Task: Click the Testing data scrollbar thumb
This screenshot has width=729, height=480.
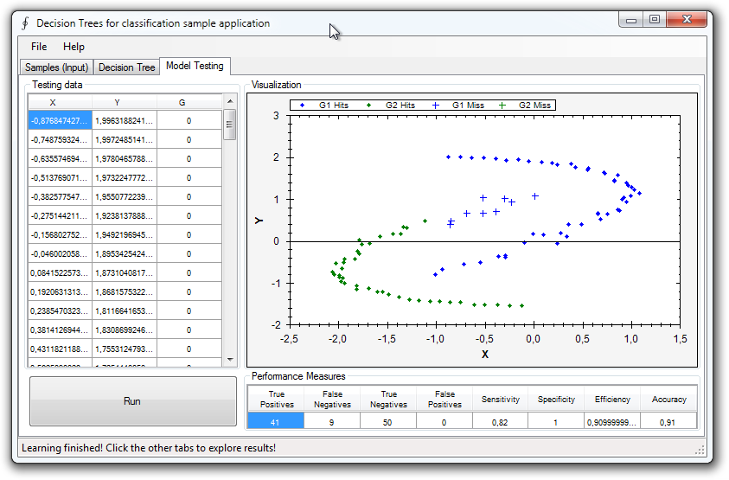Action: tap(229, 125)
